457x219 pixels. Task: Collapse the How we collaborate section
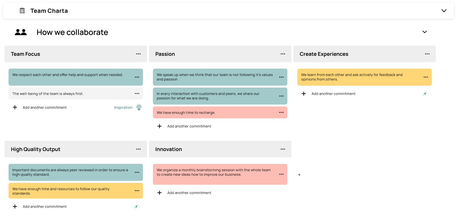coord(425,32)
